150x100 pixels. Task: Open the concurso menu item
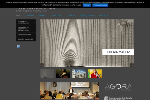coord(57,15)
